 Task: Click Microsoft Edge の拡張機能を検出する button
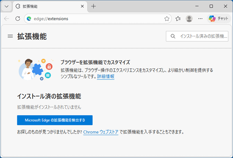[x=55, y=120]
